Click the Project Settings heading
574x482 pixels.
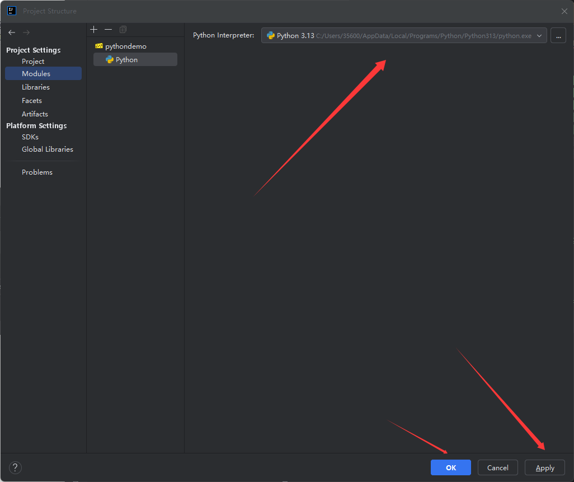pyautogui.click(x=34, y=50)
